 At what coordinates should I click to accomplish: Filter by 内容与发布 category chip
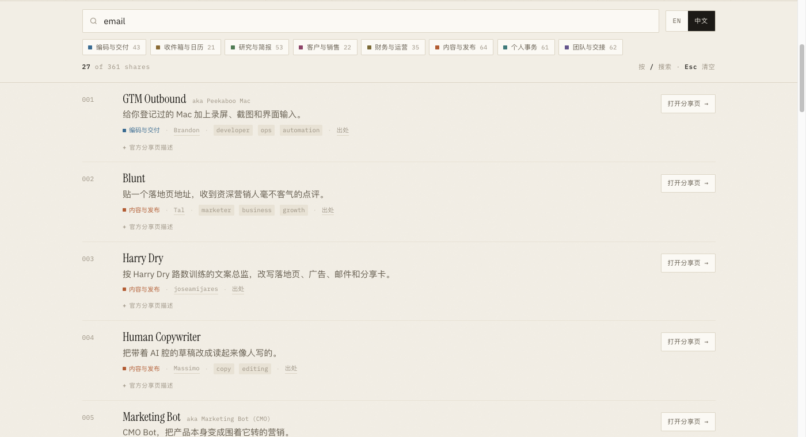pos(461,47)
